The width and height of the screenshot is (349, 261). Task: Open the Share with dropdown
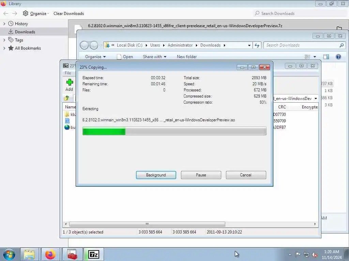pos(155,57)
